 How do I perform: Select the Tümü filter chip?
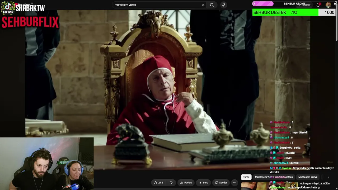pyautogui.click(x=246, y=177)
